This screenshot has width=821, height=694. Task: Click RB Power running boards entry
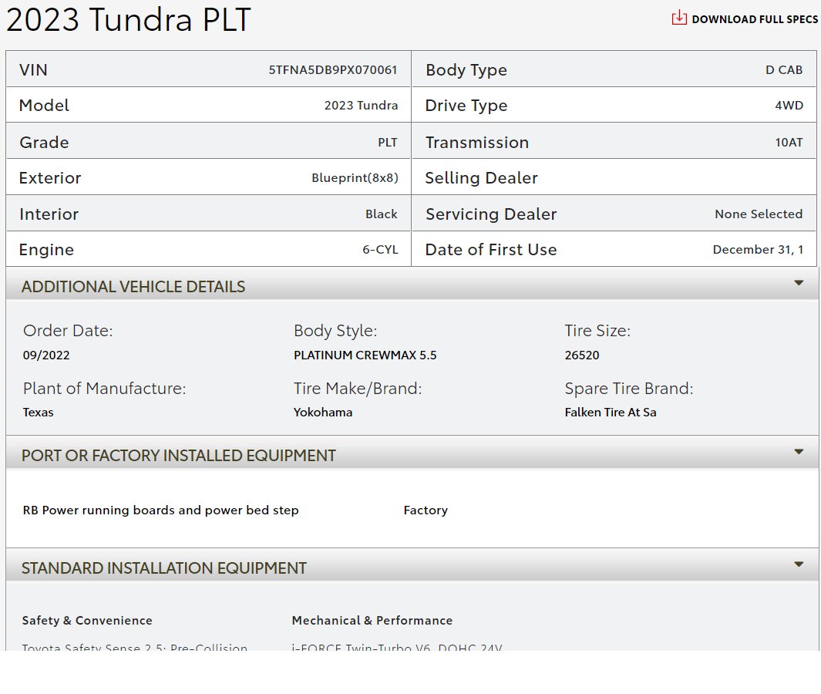coord(161,510)
